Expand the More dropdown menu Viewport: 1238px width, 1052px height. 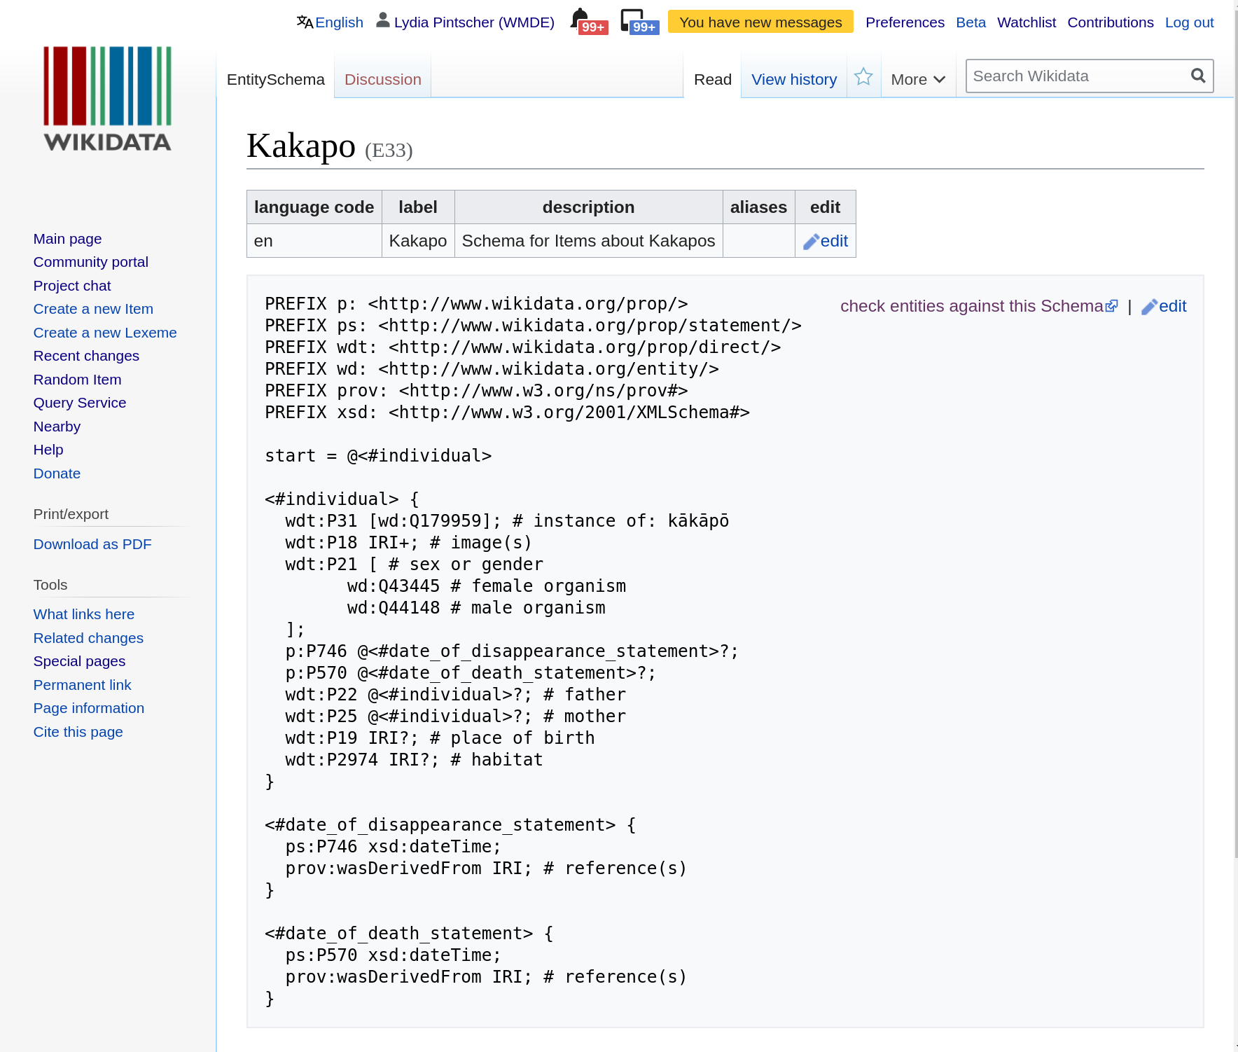[x=918, y=79]
